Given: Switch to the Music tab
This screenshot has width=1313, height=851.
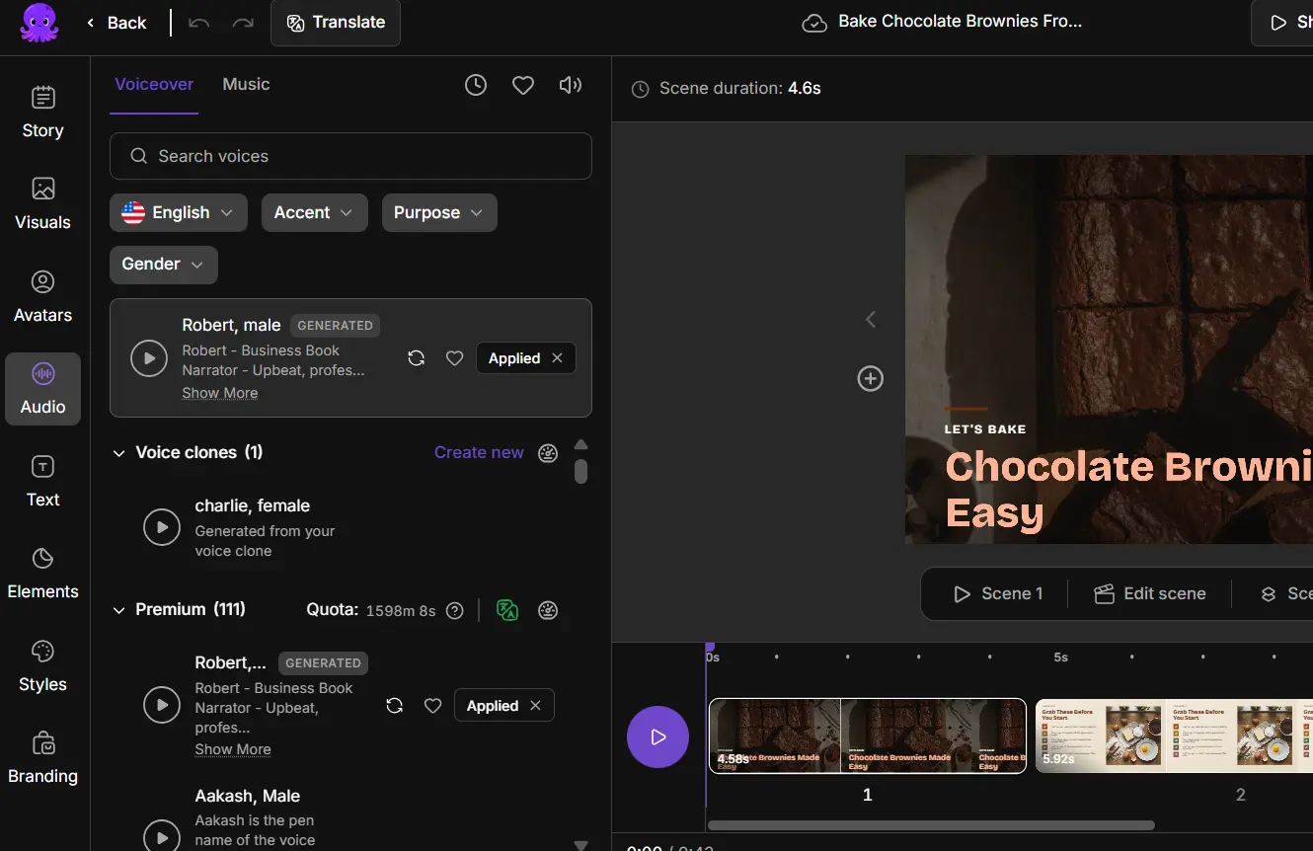Looking at the screenshot, I should pos(246,85).
